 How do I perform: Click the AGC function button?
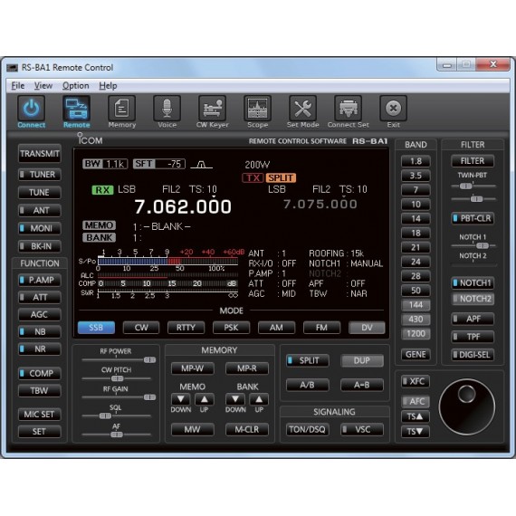coord(40,315)
